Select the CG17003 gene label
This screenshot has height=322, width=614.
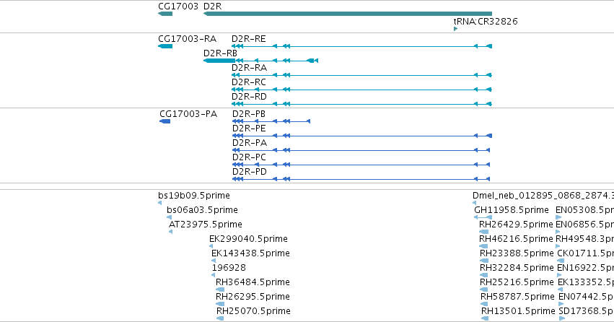(x=178, y=6)
